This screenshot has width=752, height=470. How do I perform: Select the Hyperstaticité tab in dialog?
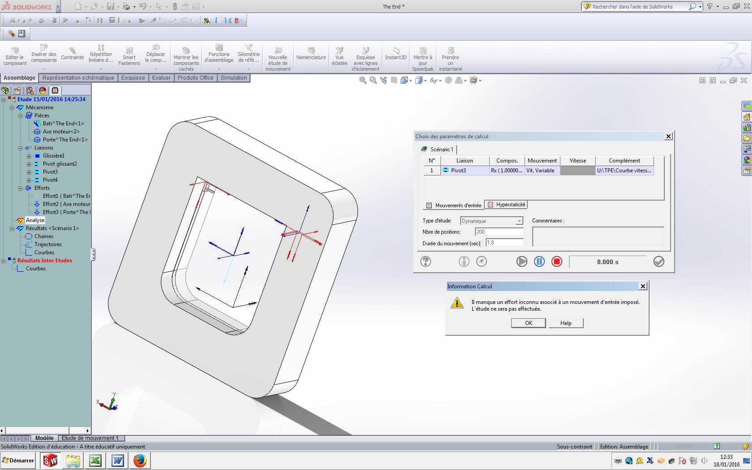[506, 205]
